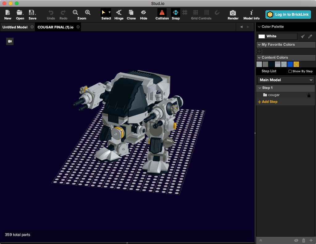Choose the blue content color swatch
The width and height of the screenshot is (316, 244).
pos(290,64)
